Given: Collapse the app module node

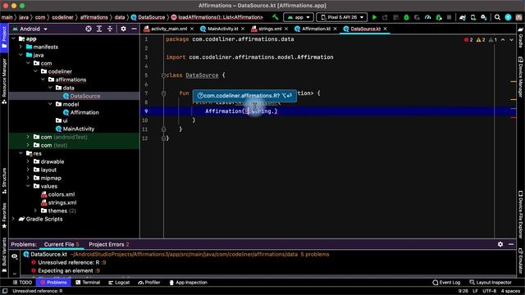Looking at the screenshot, I should (13, 39).
